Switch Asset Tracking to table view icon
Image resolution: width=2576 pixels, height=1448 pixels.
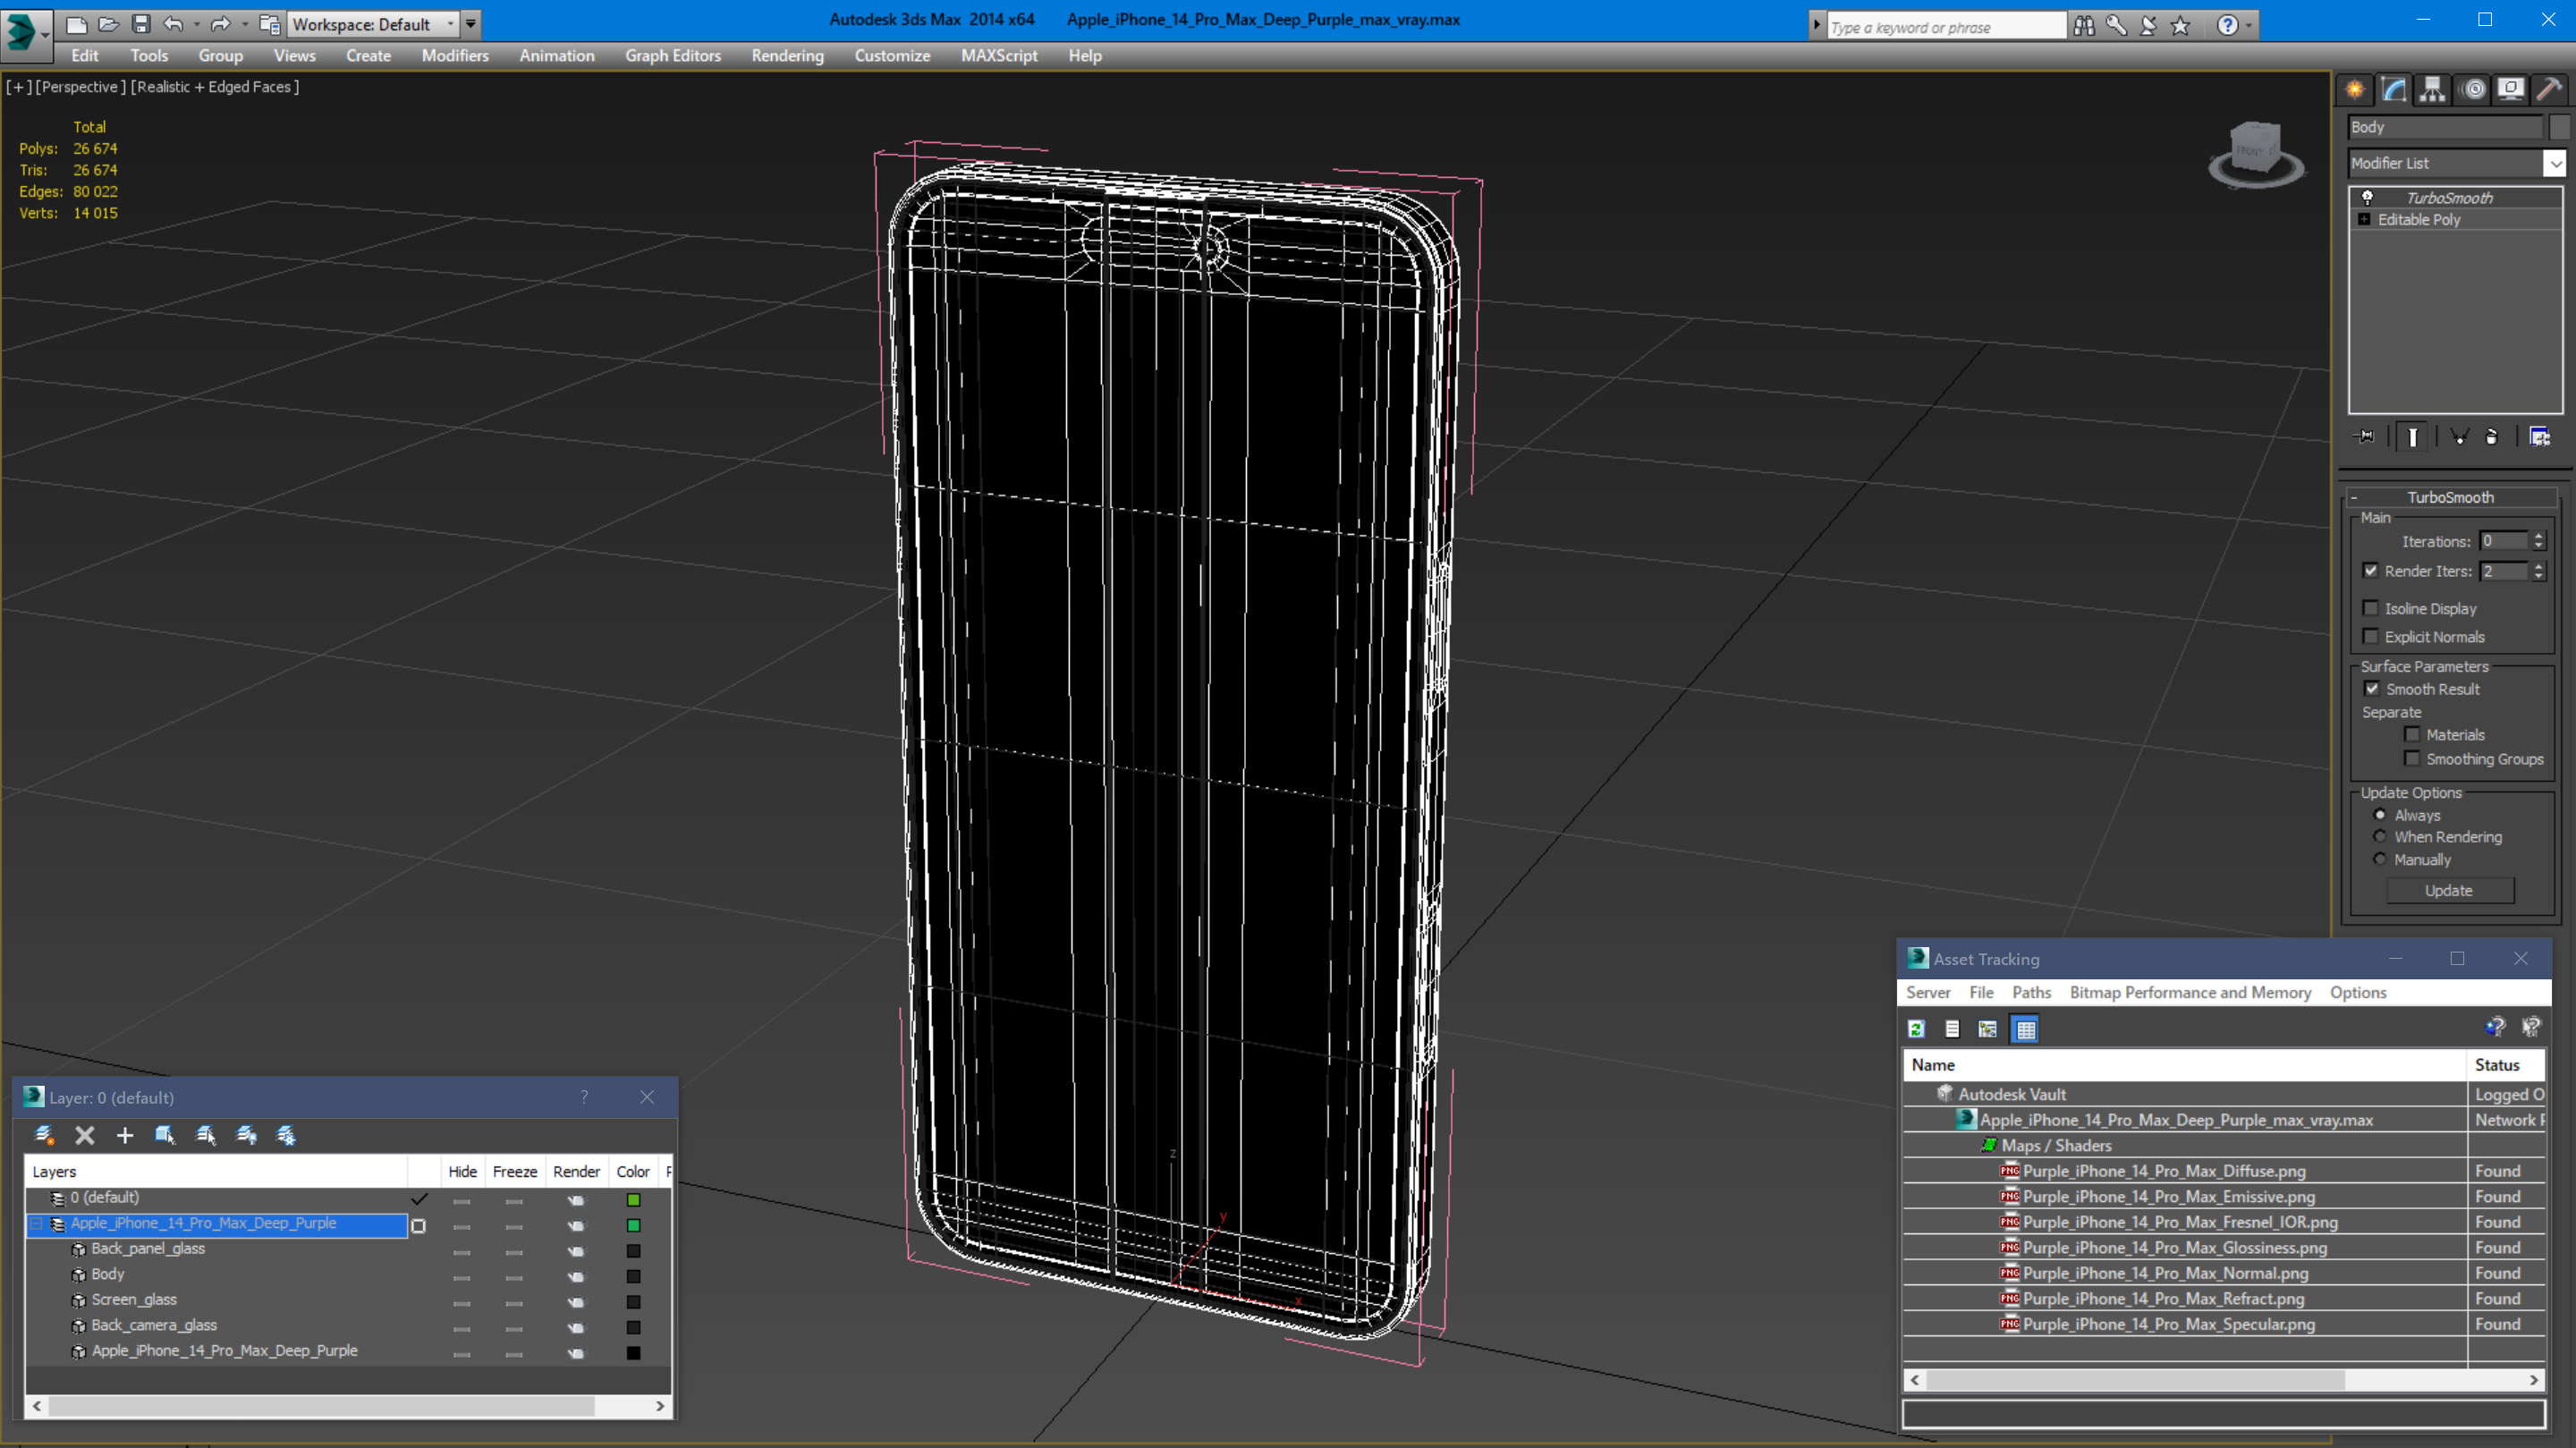point(2026,1029)
